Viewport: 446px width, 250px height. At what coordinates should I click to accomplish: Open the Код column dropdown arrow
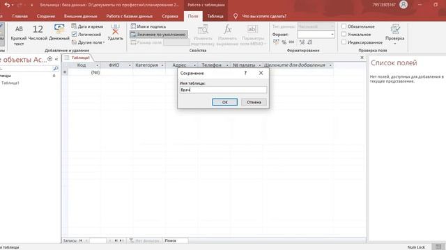point(97,65)
